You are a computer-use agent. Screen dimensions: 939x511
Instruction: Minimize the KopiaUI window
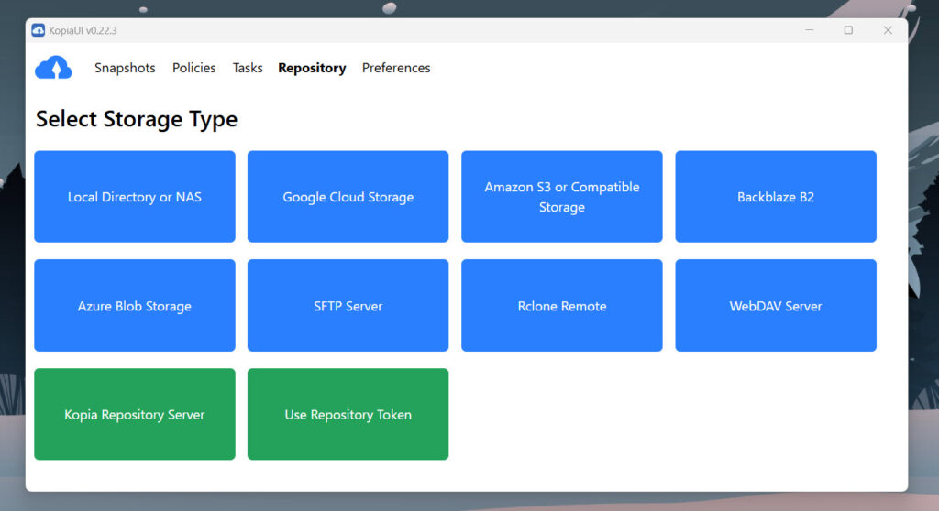[810, 30]
